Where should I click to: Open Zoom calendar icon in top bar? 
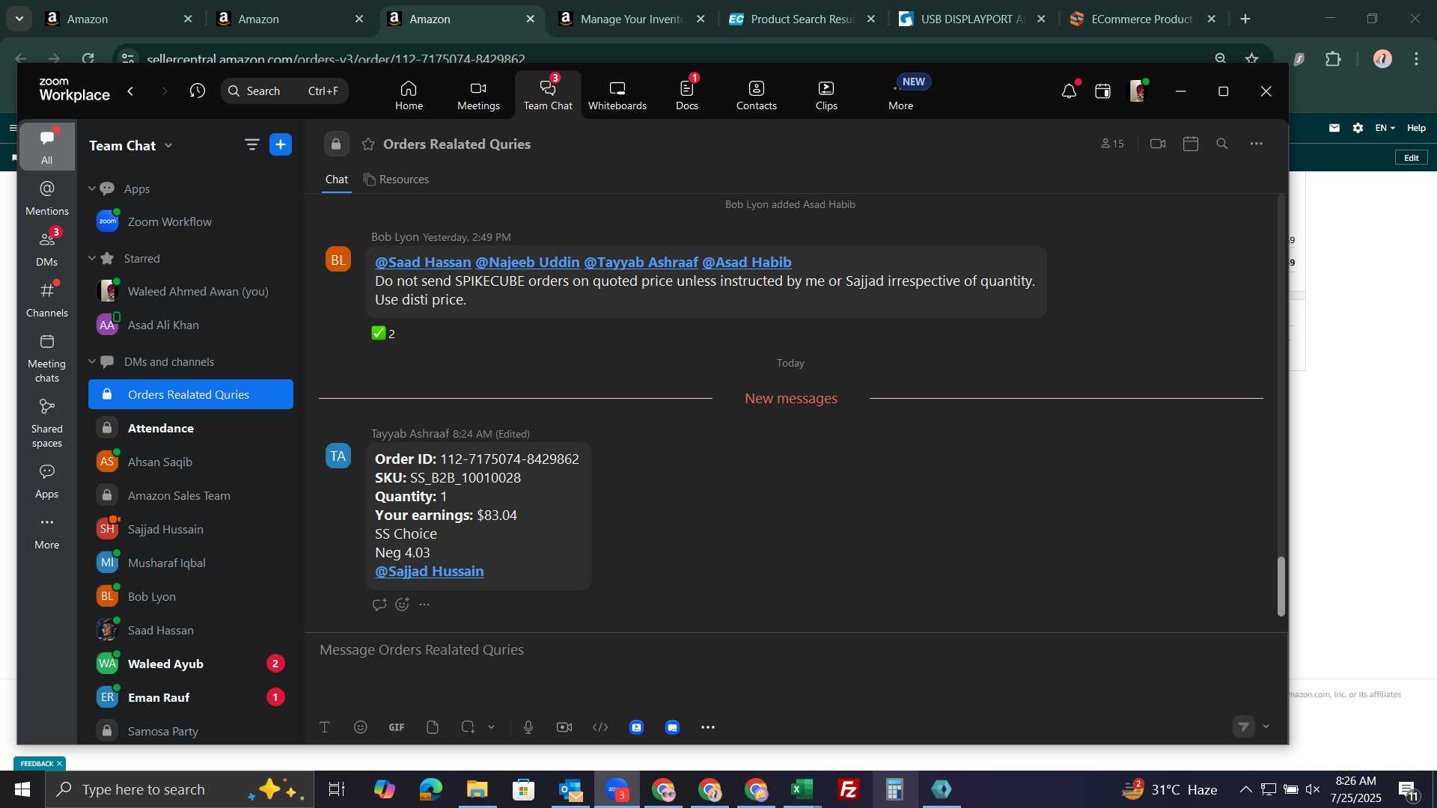pyautogui.click(x=1102, y=91)
